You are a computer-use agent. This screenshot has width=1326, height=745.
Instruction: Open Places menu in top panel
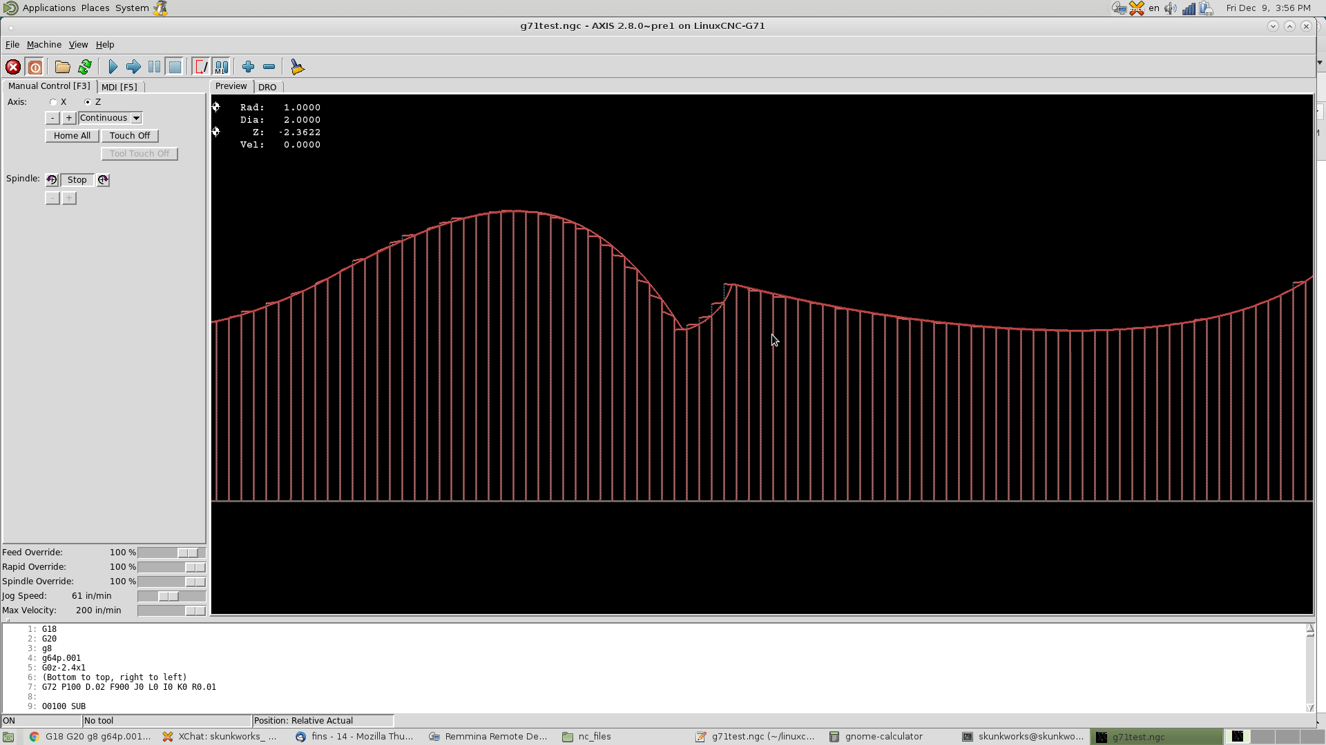95,8
